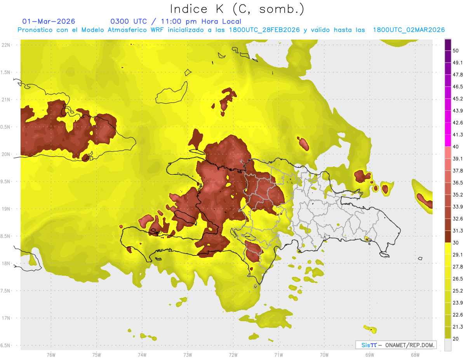Viewport: 466px width, 360px height.
Task: Pick the gray colorbar segment below 20
Action: pos(448,345)
